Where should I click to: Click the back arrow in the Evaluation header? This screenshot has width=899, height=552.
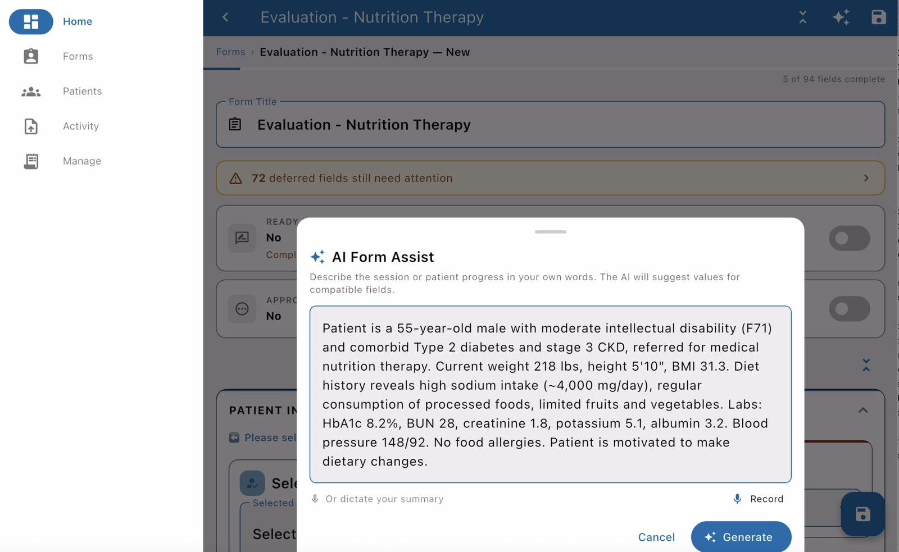coord(225,17)
